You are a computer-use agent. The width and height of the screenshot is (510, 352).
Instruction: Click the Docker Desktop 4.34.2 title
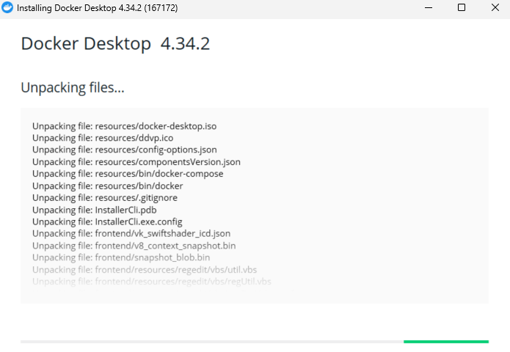(115, 43)
